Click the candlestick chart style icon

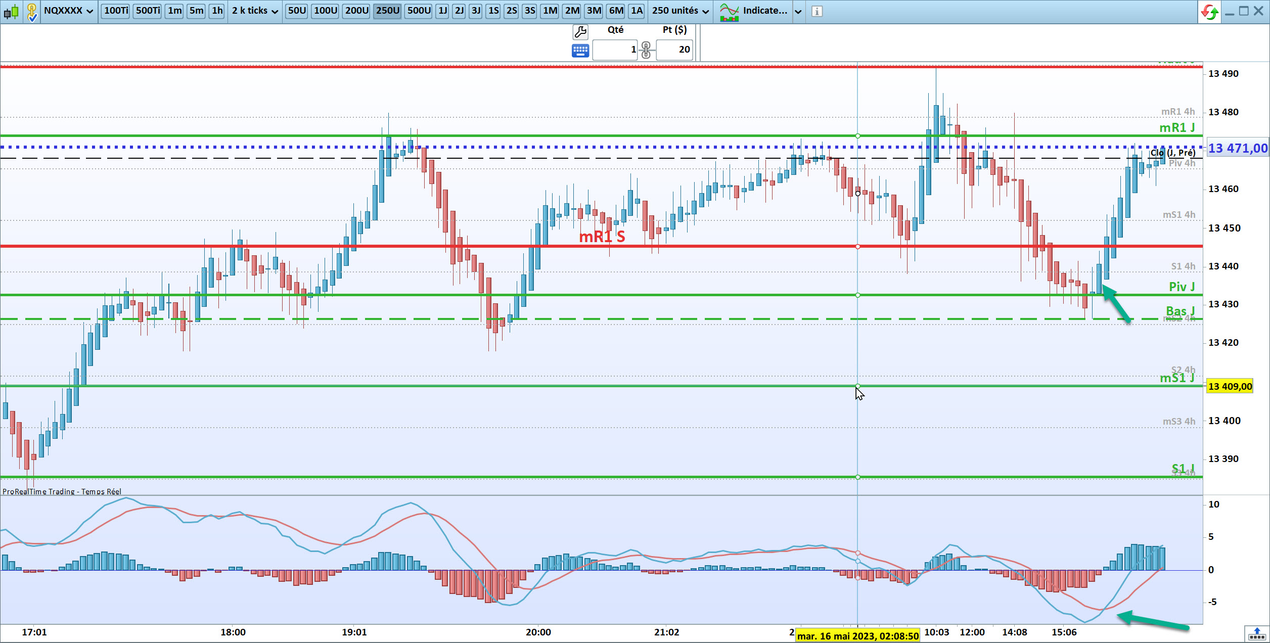pos(11,11)
